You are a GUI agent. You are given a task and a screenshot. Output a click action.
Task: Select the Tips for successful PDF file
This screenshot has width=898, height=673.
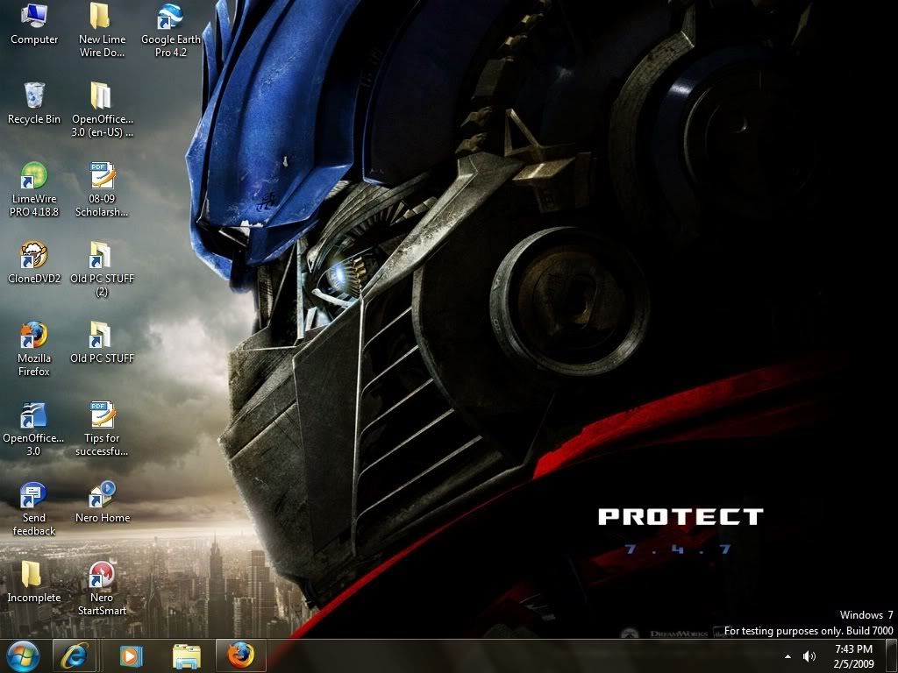point(102,415)
